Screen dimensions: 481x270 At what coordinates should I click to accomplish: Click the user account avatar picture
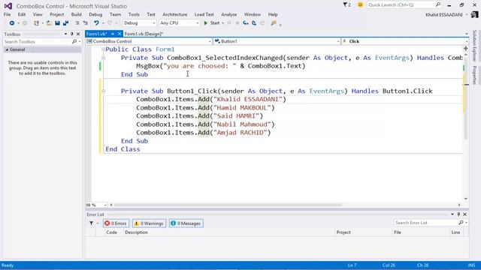[474, 14]
